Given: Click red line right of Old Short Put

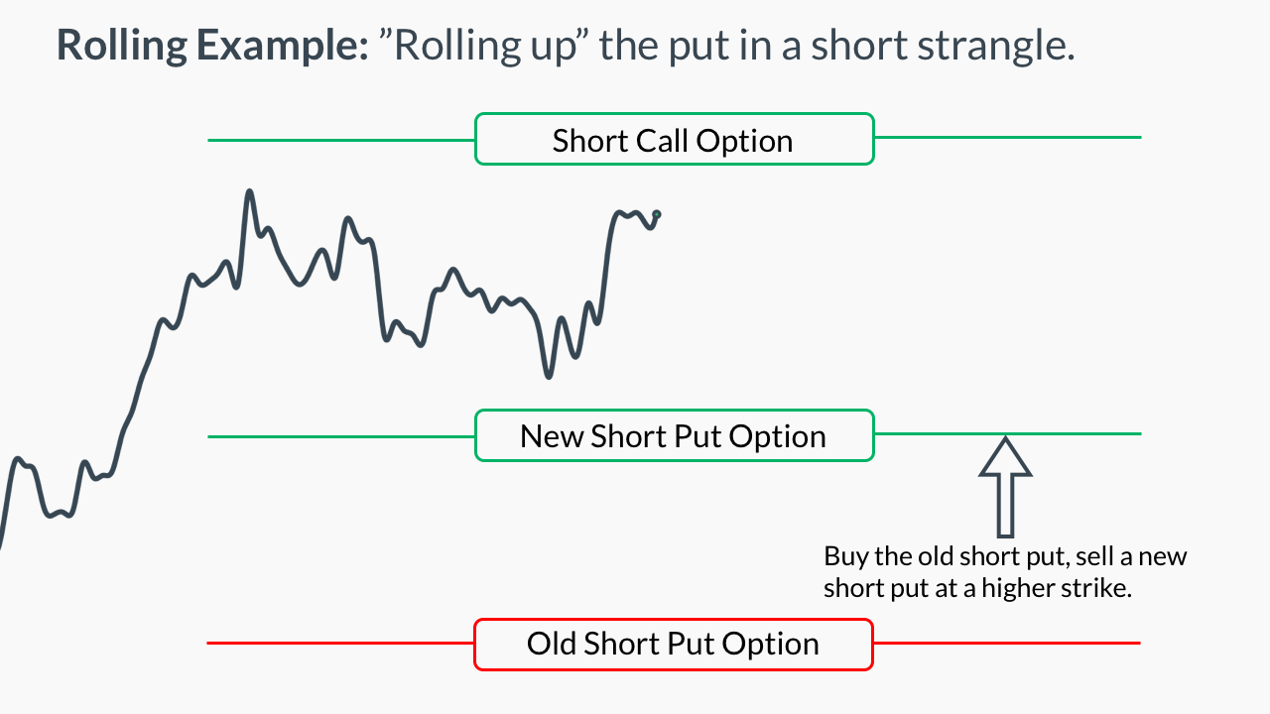Looking at the screenshot, I should click(x=1007, y=643).
